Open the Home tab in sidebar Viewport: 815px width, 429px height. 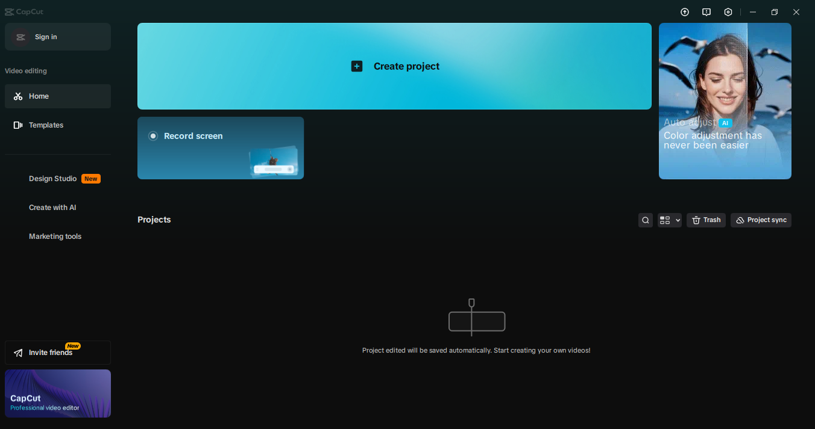pyautogui.click(x=57, y=96)
